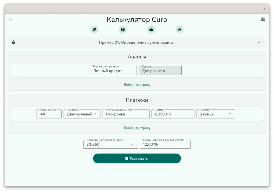Screen dimensions: 274x192
Task: Click the Количество field showing 48
Action: click(49, 114)
